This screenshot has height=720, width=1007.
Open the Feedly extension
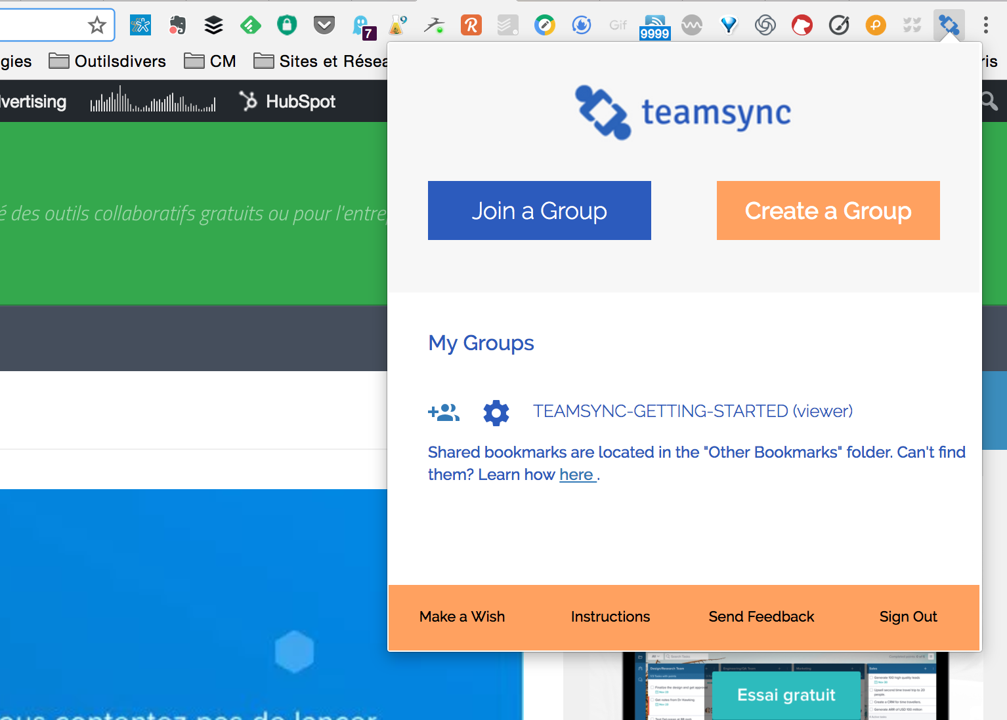click(x=250, y=25)
